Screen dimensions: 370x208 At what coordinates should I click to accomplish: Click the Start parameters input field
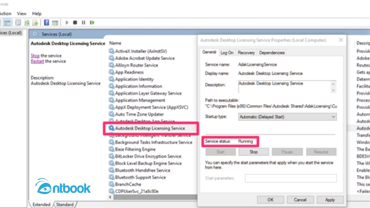(x=291, y=178)
